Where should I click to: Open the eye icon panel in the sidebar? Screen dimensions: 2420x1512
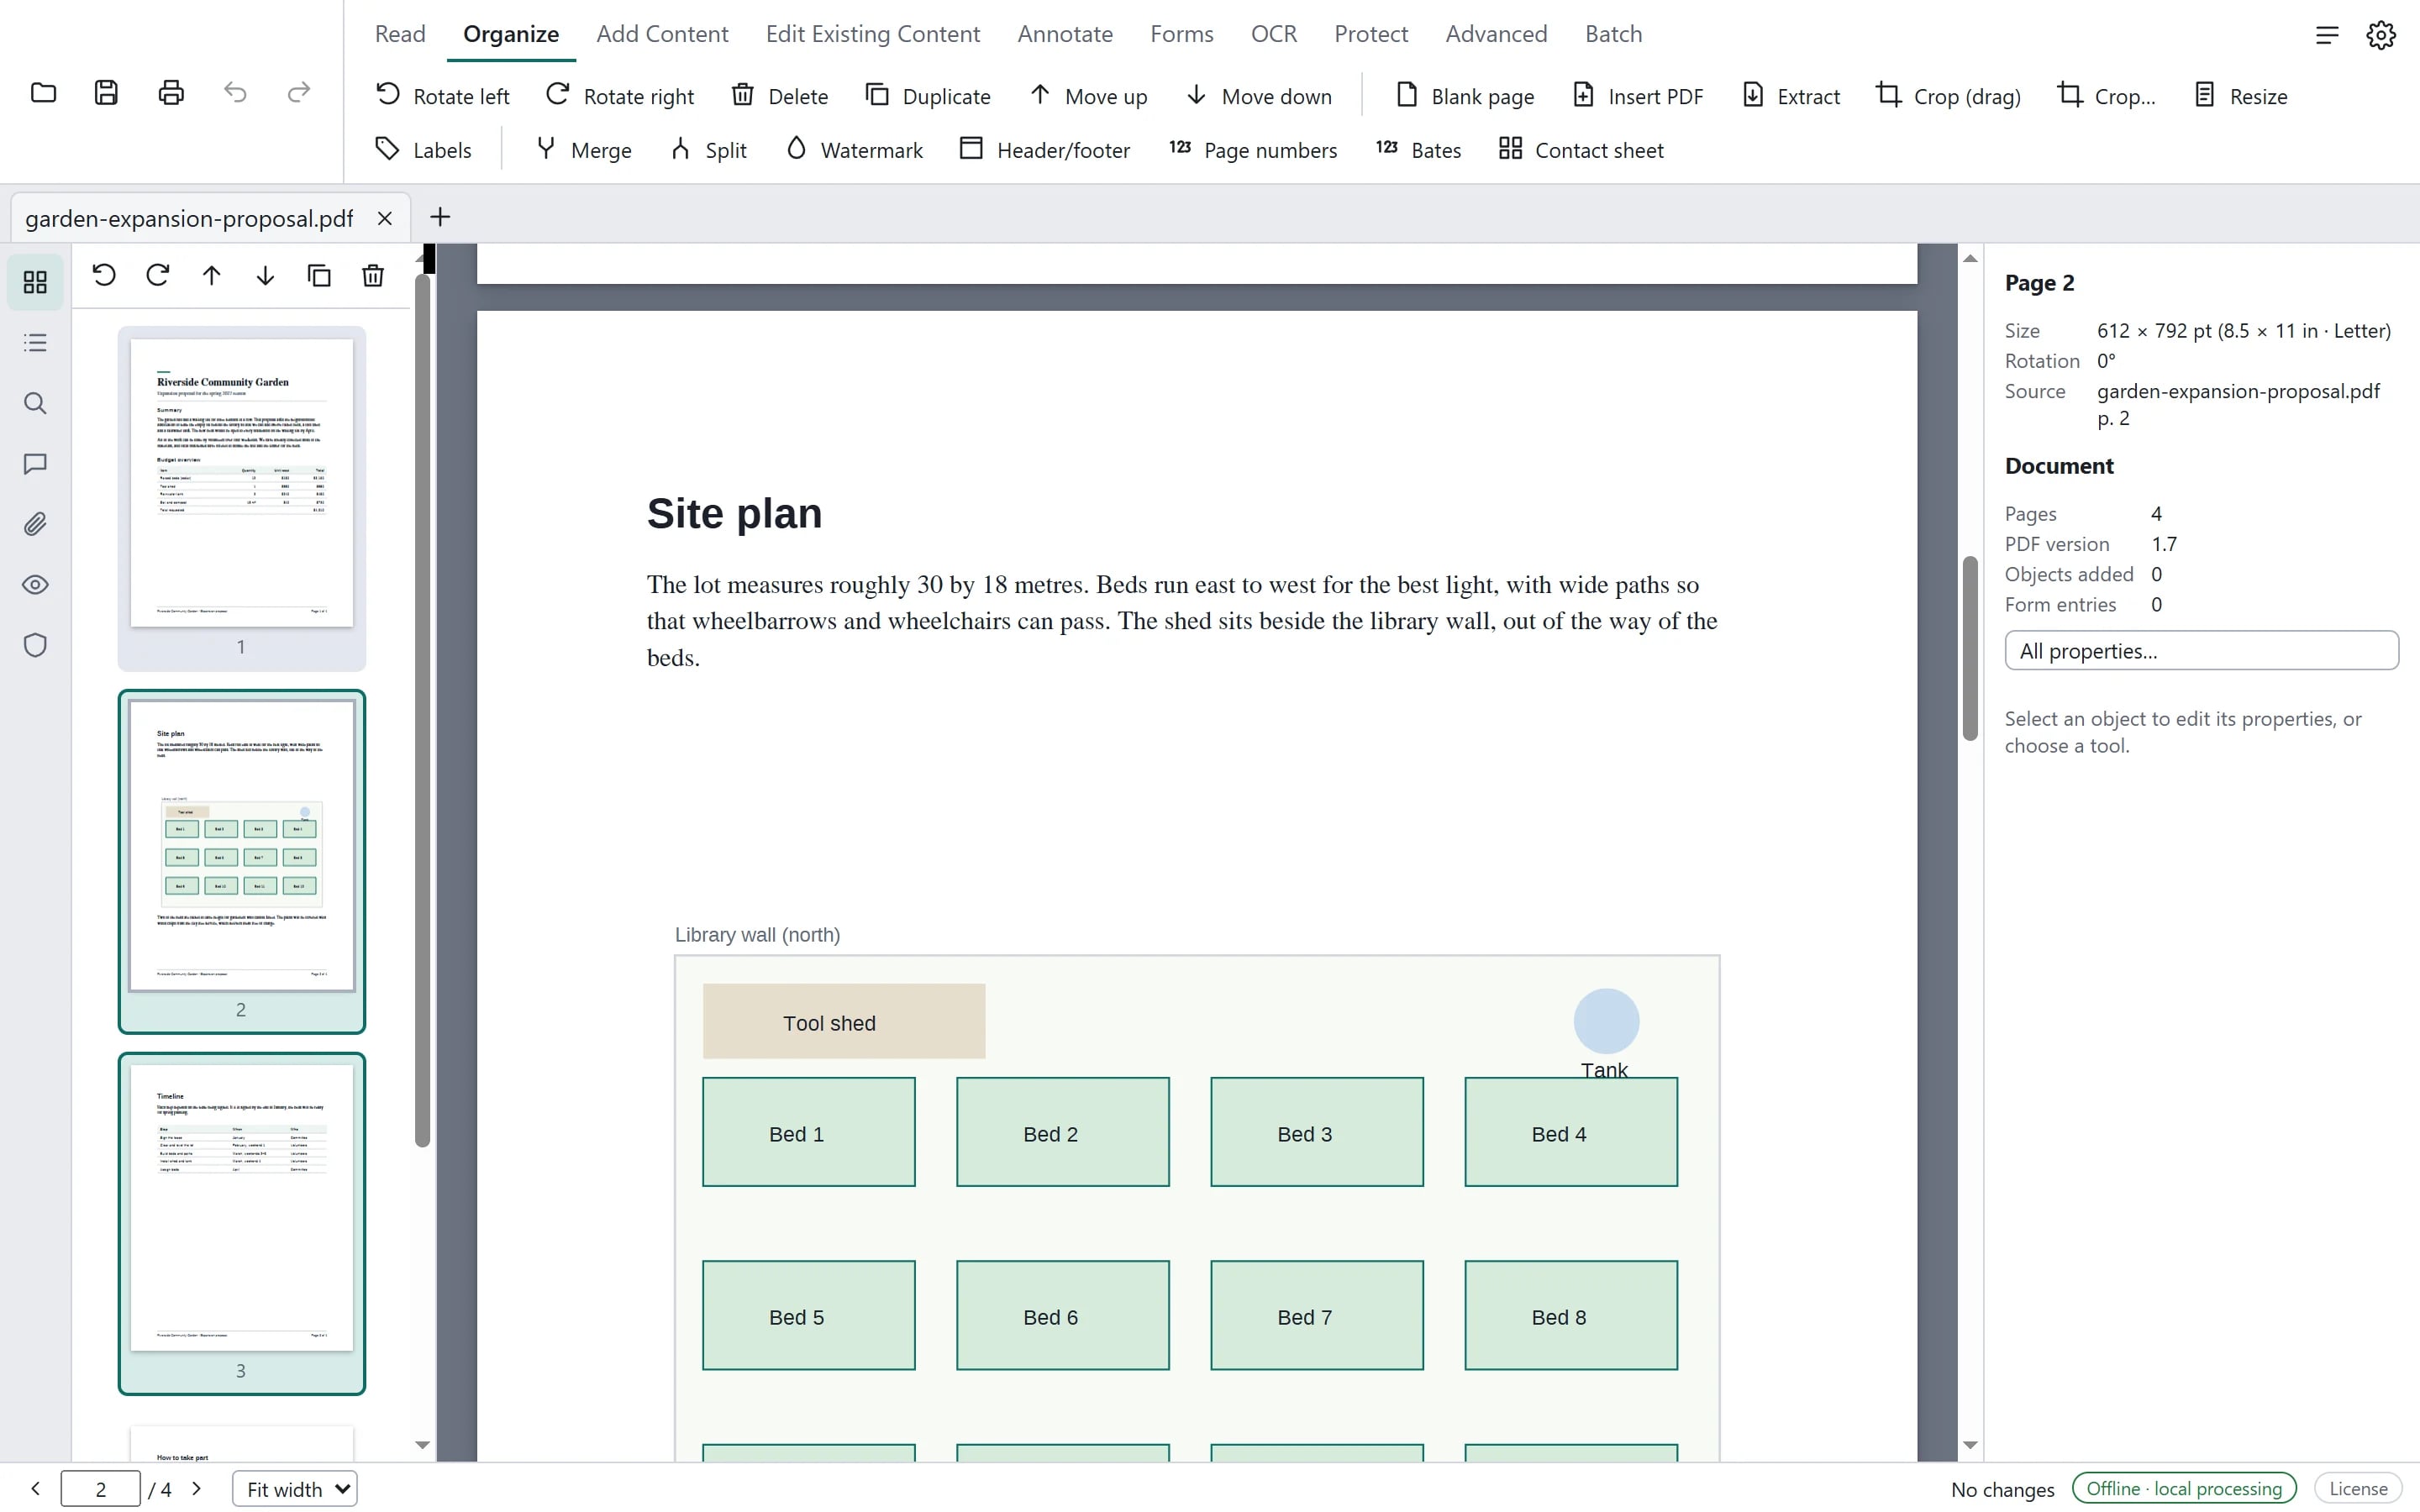click(35, 585)
